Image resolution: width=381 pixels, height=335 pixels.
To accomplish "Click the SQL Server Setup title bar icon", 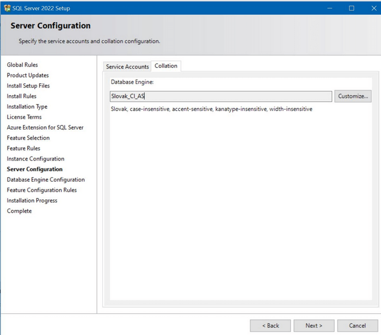I will [7, 8].
